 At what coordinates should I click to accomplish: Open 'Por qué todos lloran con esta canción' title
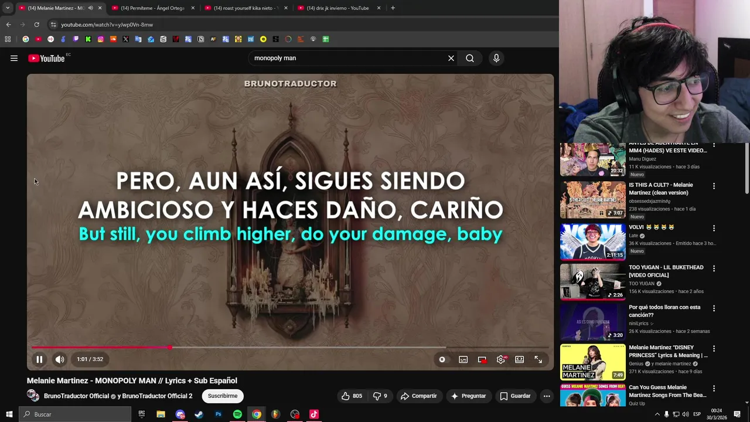(664, 311)
